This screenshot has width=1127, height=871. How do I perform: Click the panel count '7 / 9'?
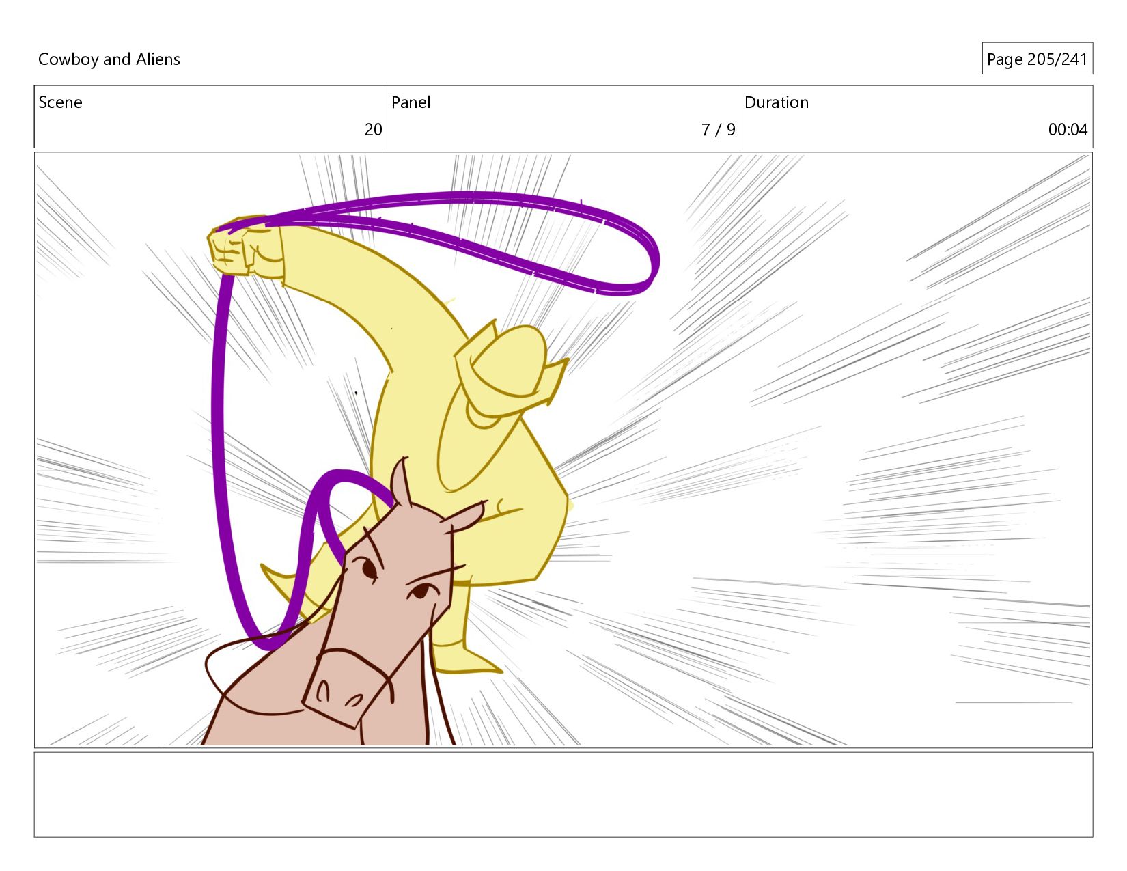coord(718,130)
